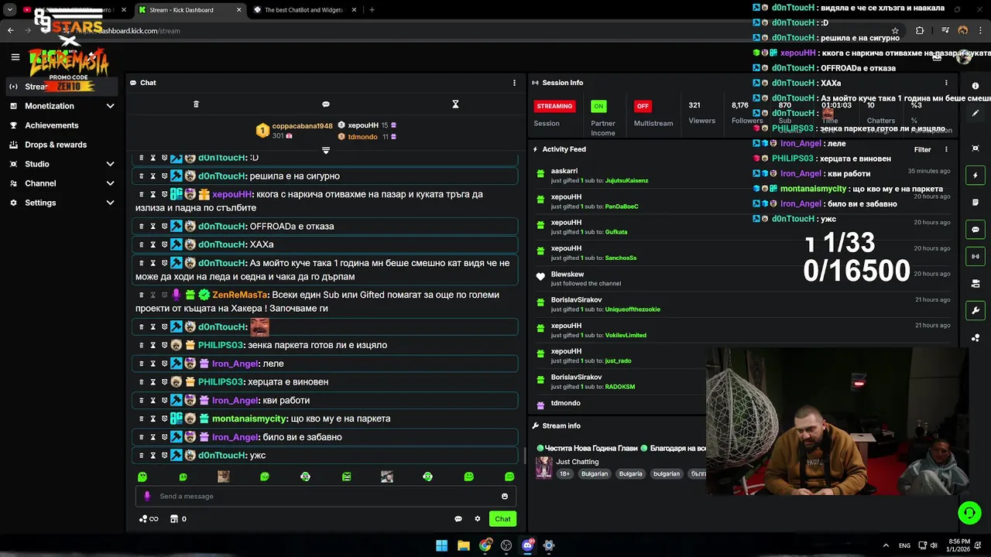Open Achievements in sidebar
This screenshot has height=557, width=991.
(x=51, y=125)
